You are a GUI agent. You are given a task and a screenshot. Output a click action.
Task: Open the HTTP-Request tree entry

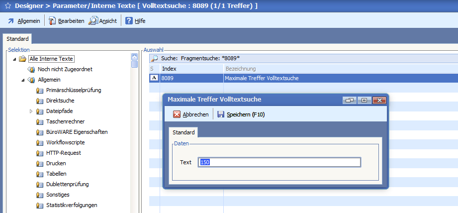(x=63, y=153)
